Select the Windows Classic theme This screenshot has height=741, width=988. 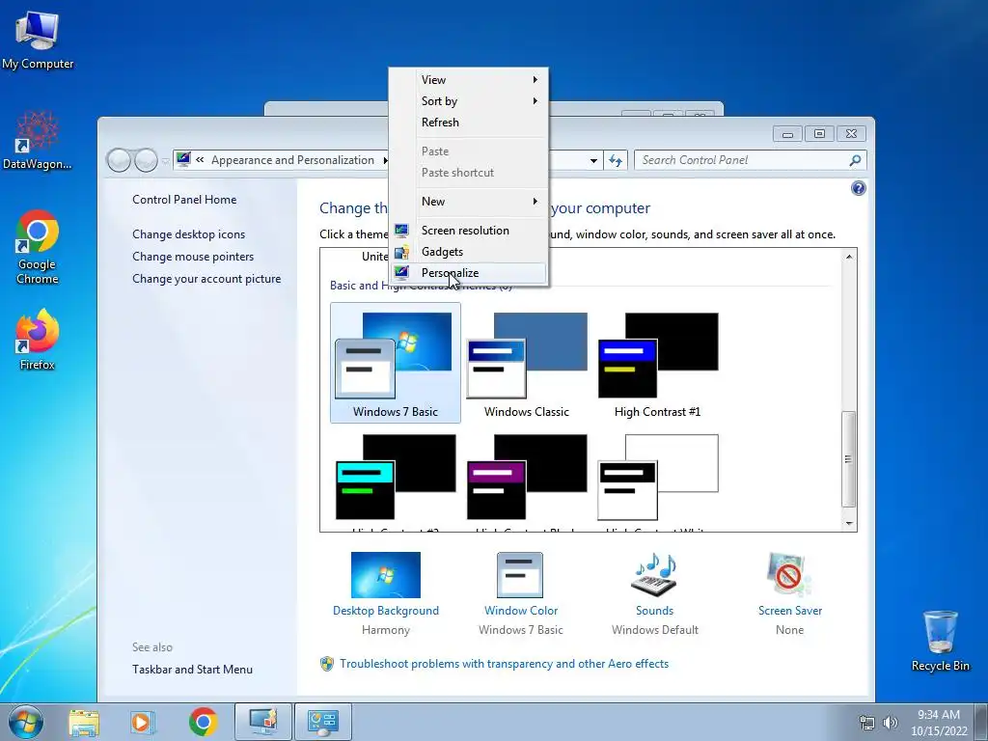pyautogui.click(x=527, y=363)
